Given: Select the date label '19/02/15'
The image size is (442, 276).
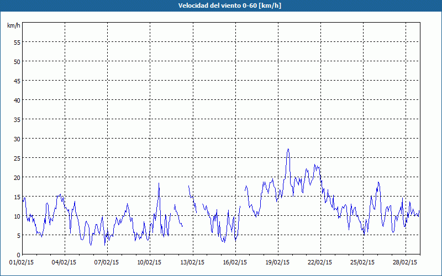Looking at the screenshot, I should pyautogui.click(x=277, y=262).
